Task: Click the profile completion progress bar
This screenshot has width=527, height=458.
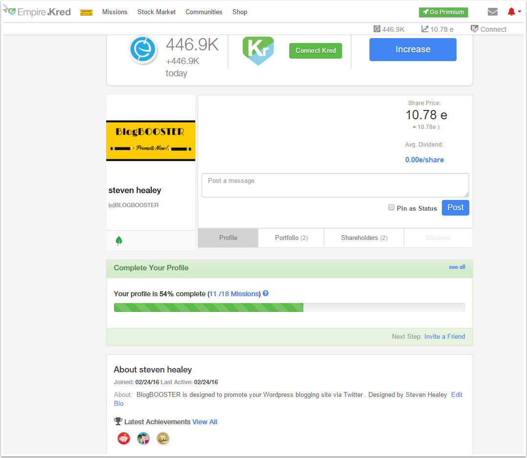Action: click(289, 307)
